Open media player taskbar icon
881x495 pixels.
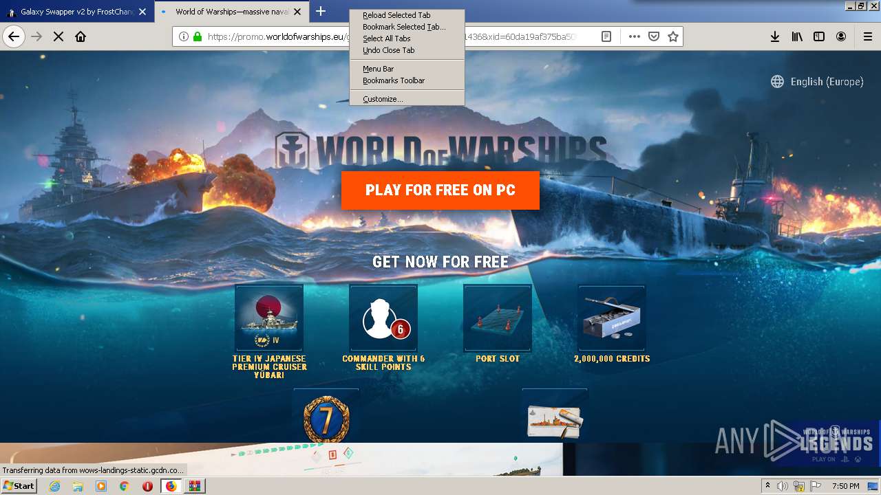101,486
